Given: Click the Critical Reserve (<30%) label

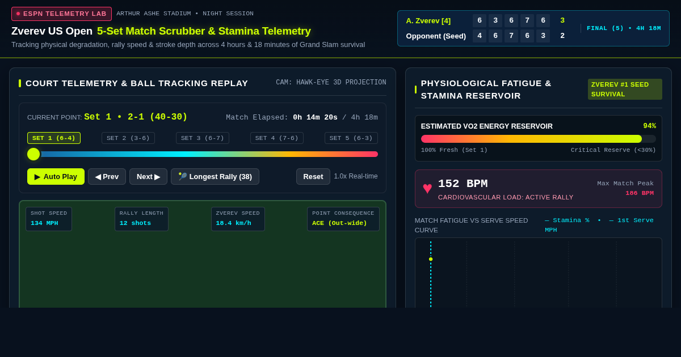Looking at the screenshot, I should click(x=613, y=150).
